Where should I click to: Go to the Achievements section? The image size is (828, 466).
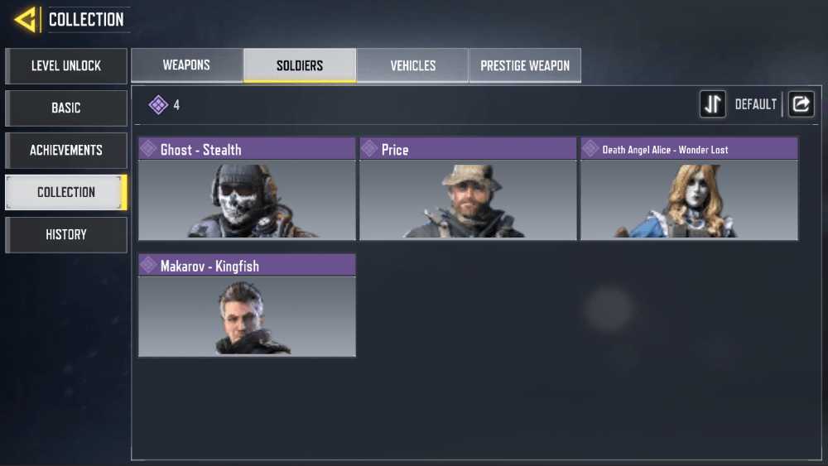[66, 151]
